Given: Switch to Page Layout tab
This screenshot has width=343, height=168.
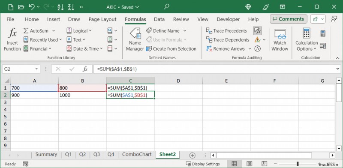Looking at the screenshot, I should tap(102, 19).
